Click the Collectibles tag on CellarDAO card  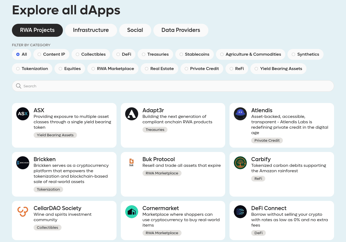click(x=47, y=227)
